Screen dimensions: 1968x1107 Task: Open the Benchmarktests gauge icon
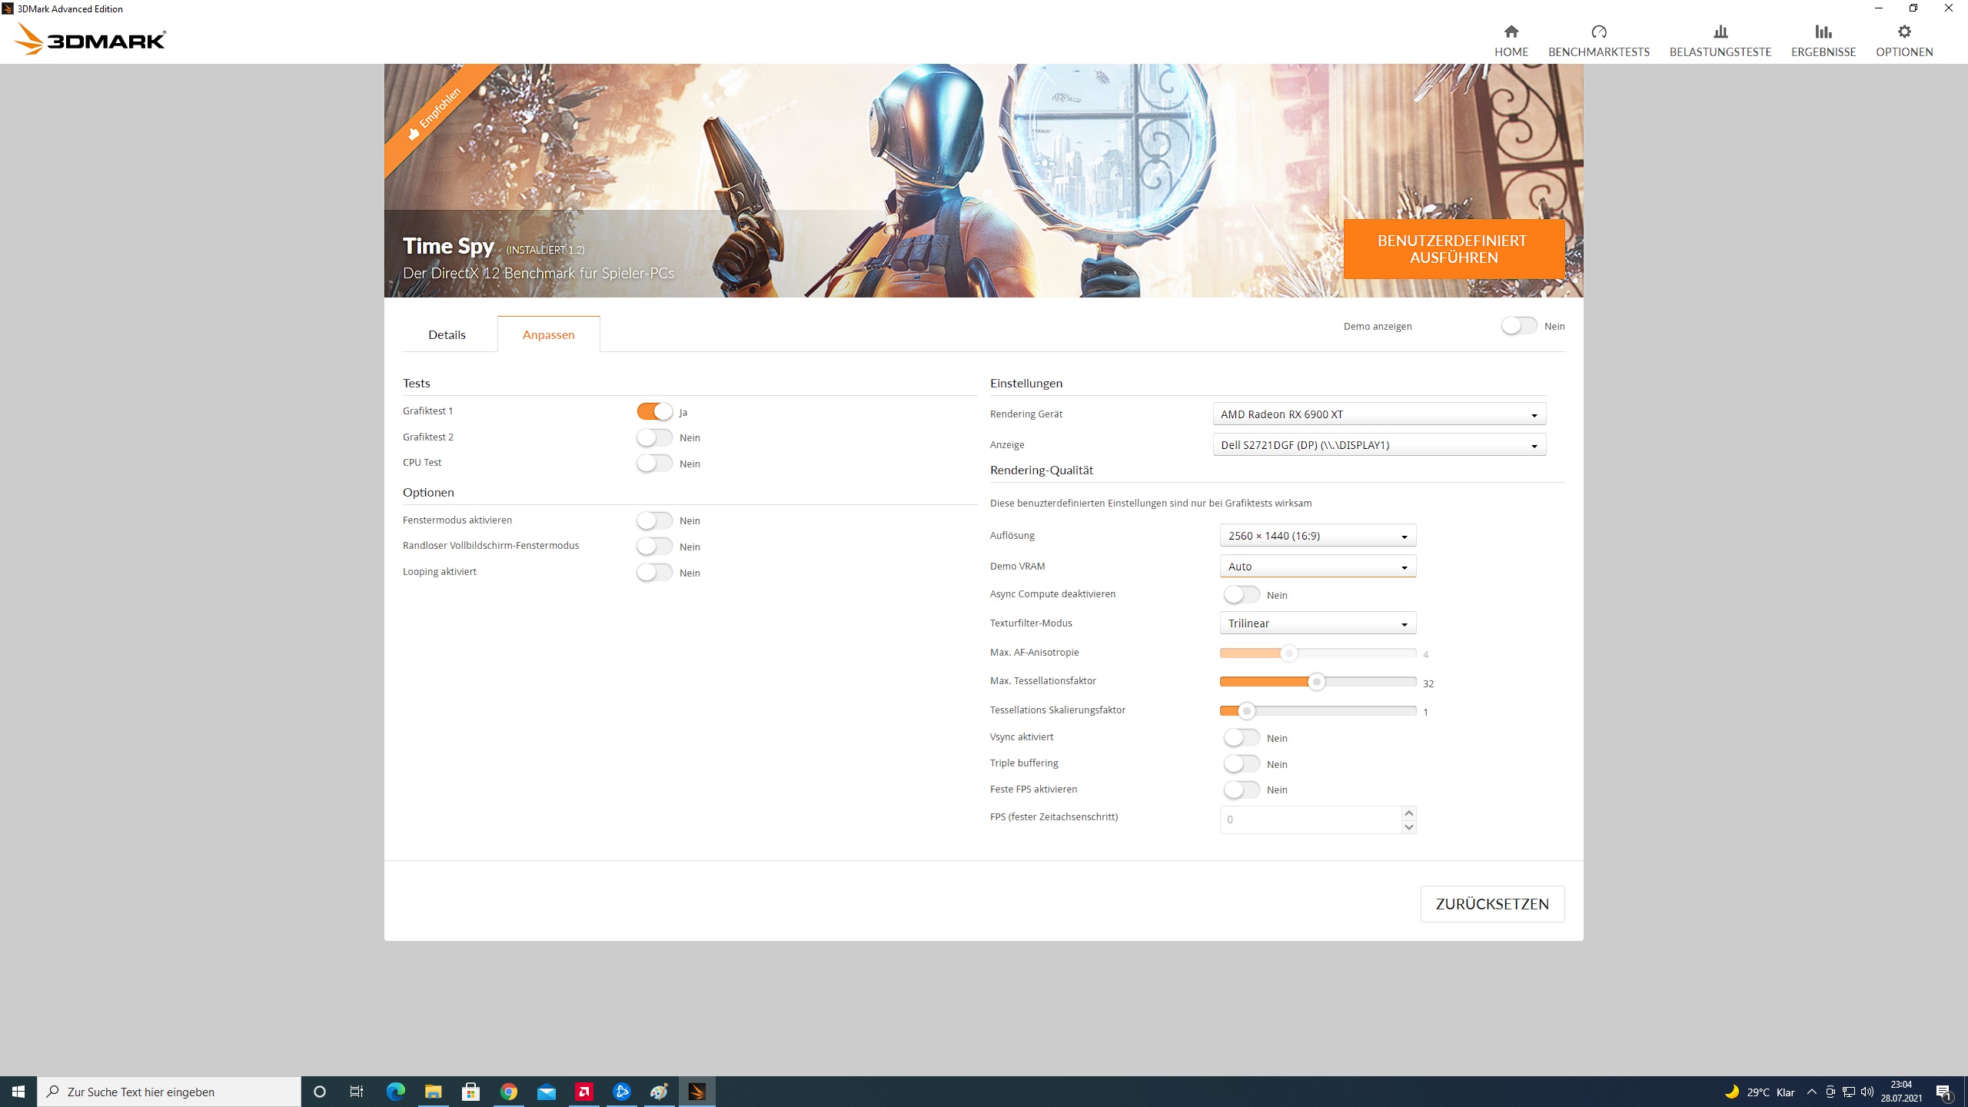click(x=1598, y=32)
